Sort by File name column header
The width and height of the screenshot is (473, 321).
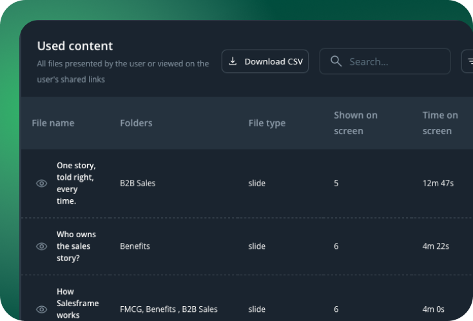point(53,123)
